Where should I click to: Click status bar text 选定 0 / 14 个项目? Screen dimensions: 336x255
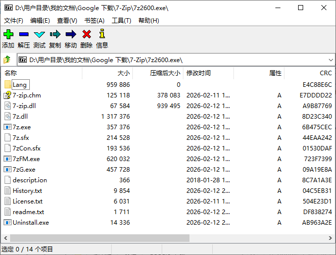pyautogui.click(x=27, y=249)
